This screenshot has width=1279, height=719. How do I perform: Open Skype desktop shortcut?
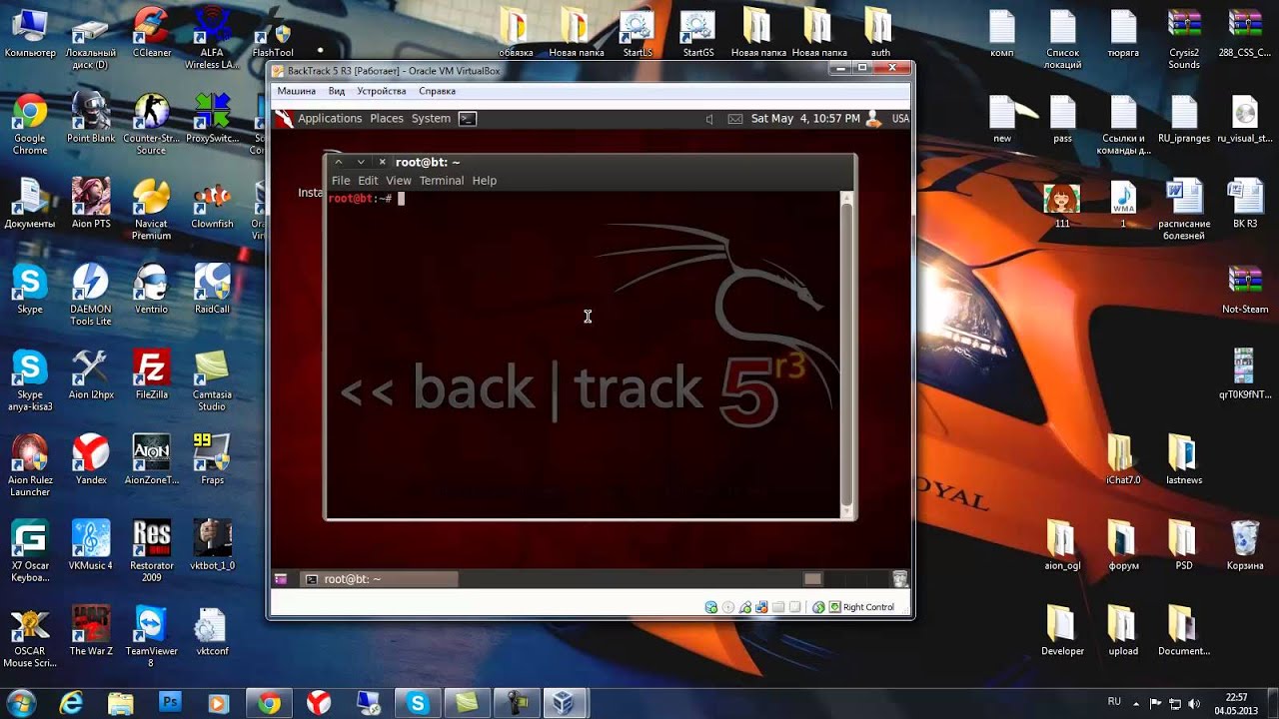(x=30, y=290)
